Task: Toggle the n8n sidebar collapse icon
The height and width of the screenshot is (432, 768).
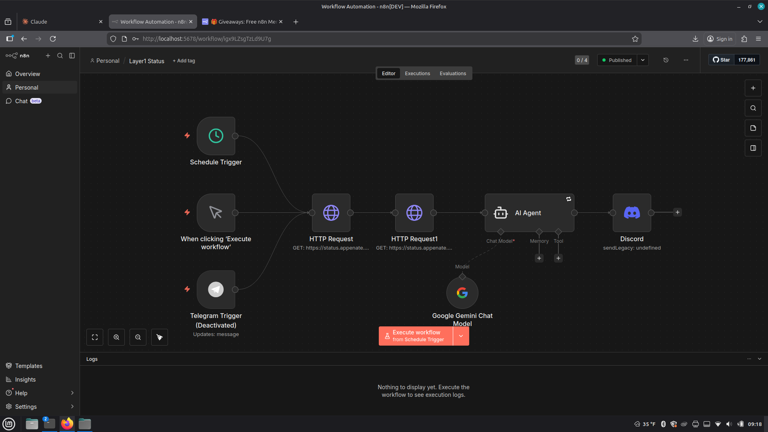Action: pos(72,56)
